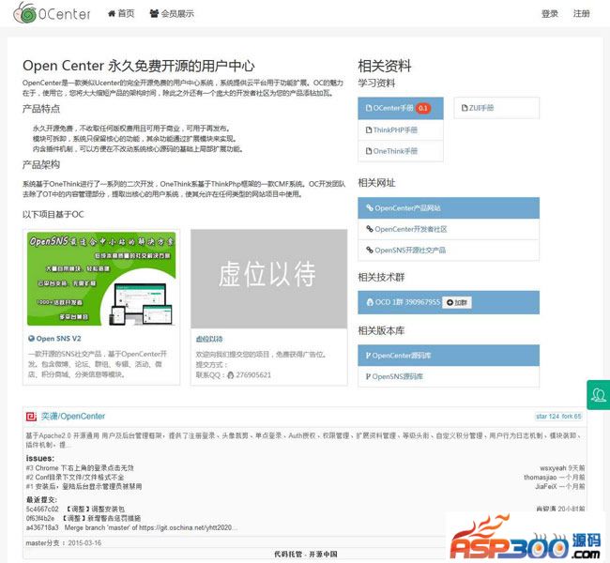This screenshot has width=610, height=563.
Task: Click the 加群 join group button
Action: tap(457, 302)
